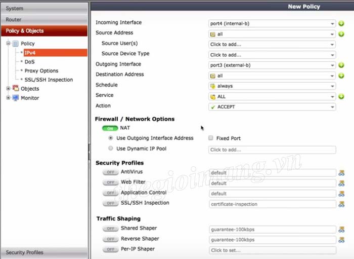Viewport: 354px width, 259px height.
Task: Select DoS under the Policy tree
Action: (x=29, y=62)
